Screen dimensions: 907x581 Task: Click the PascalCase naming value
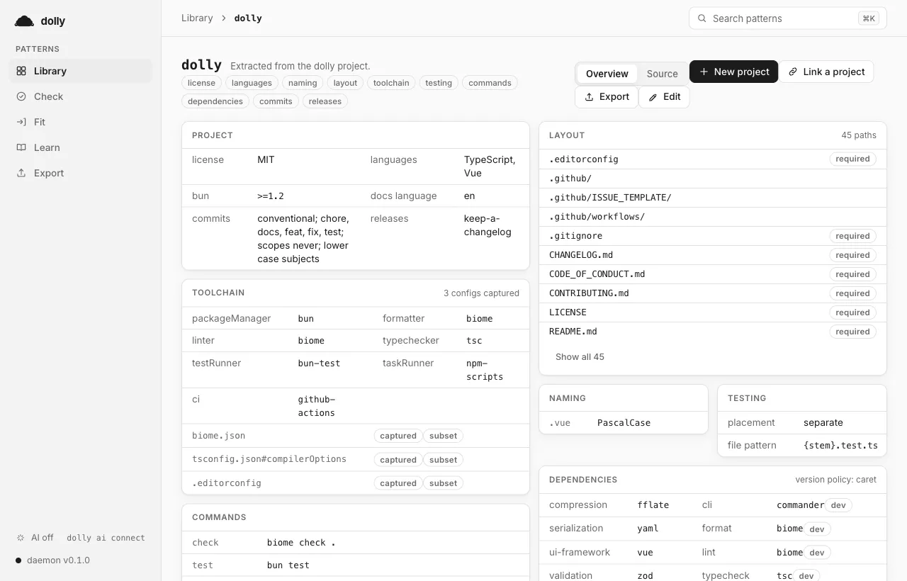[x=624, y=423]
